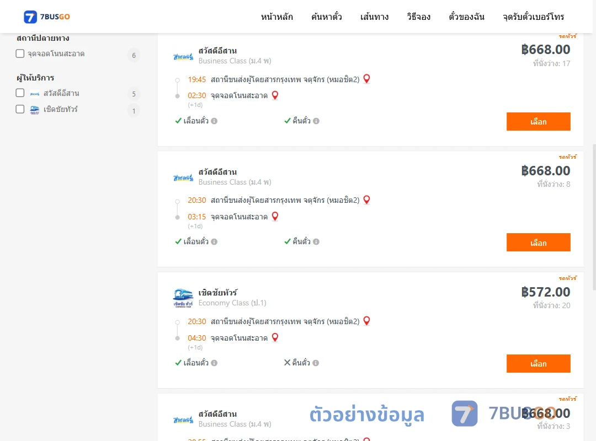
Task: Click arrival time 02:30
Action: (x=196, y=96)
